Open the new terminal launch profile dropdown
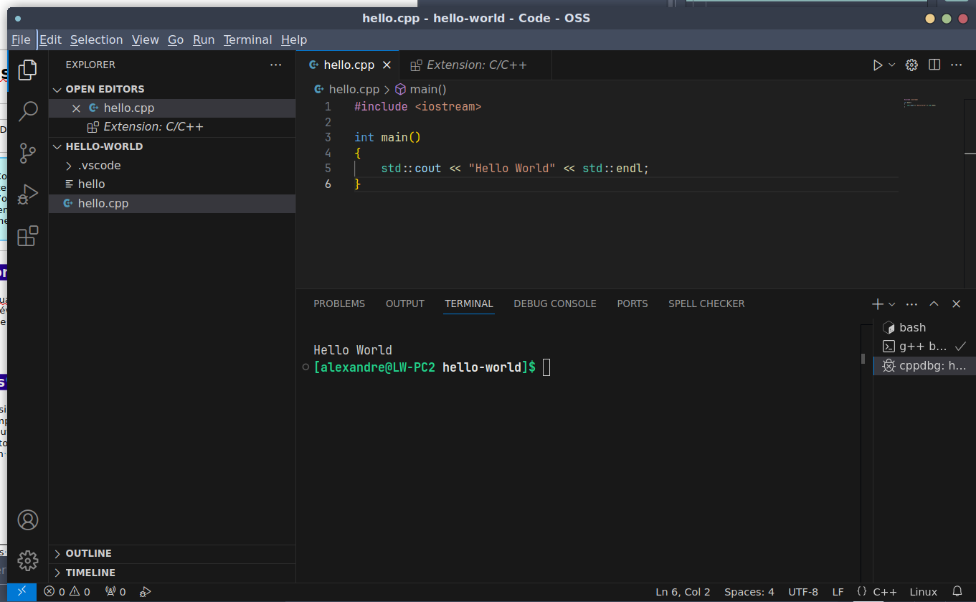976x602 pixels. pos(892,304)
